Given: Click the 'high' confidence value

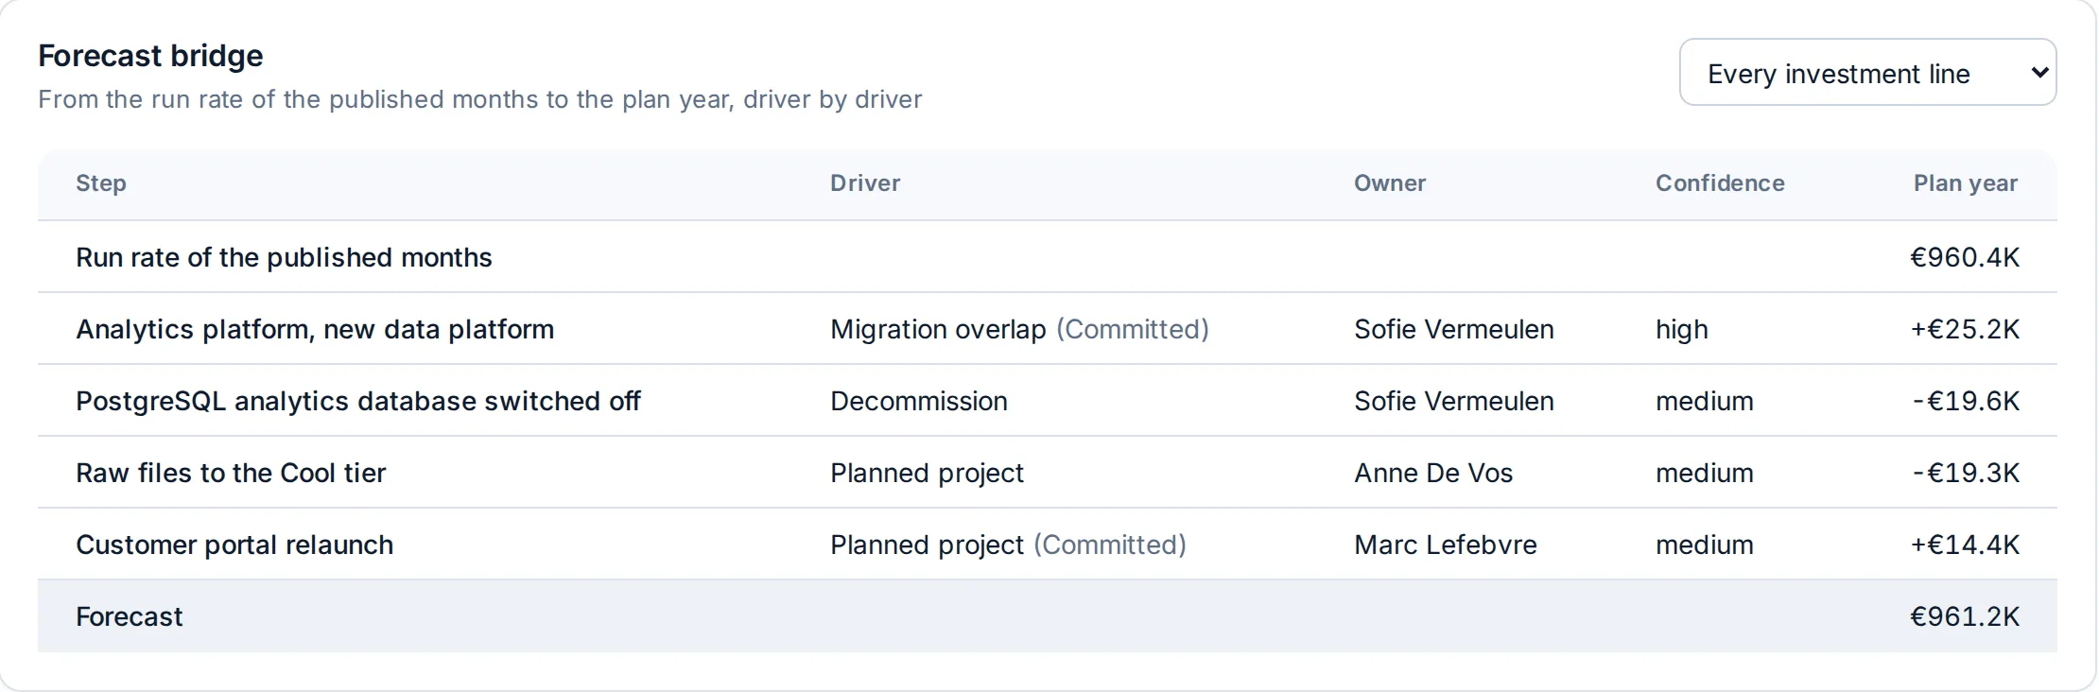Looking at the screenshot, I should click(x=1682, y=329).
